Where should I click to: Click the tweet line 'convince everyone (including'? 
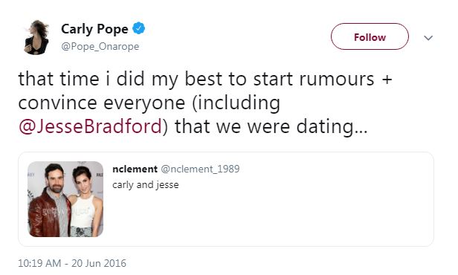[x=149, y=103]
